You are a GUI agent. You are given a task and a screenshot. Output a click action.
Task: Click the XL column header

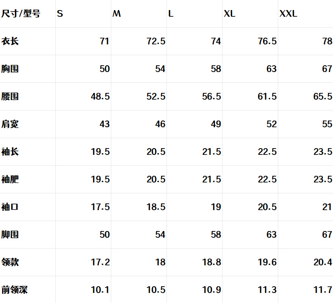[230, 14]
